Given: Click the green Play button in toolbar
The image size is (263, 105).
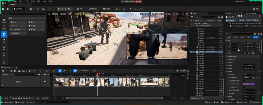Looking at the screenshot, I should [59, 9].
